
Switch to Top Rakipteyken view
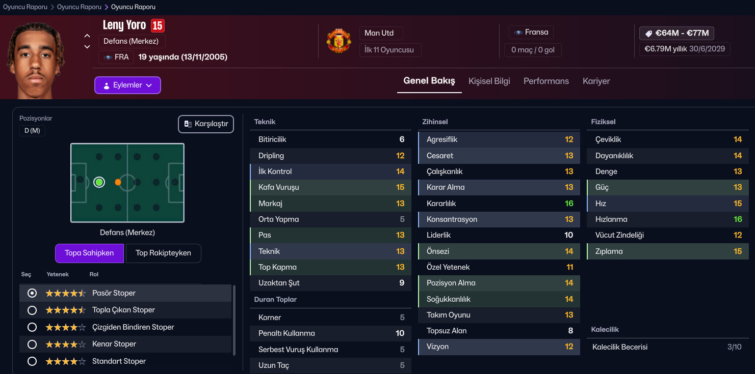(x=163, y=253)
